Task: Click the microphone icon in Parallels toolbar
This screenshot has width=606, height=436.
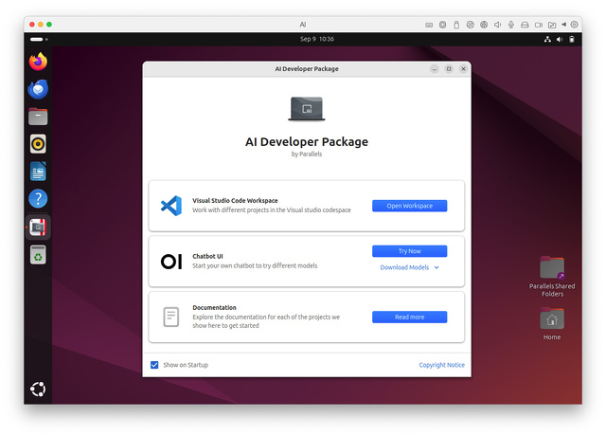Action: 511,25
